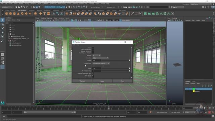The height and width of the screenshot is (121, 215).
Task: Create a polygon cylinder from the shelf
Action: point(14,13)
